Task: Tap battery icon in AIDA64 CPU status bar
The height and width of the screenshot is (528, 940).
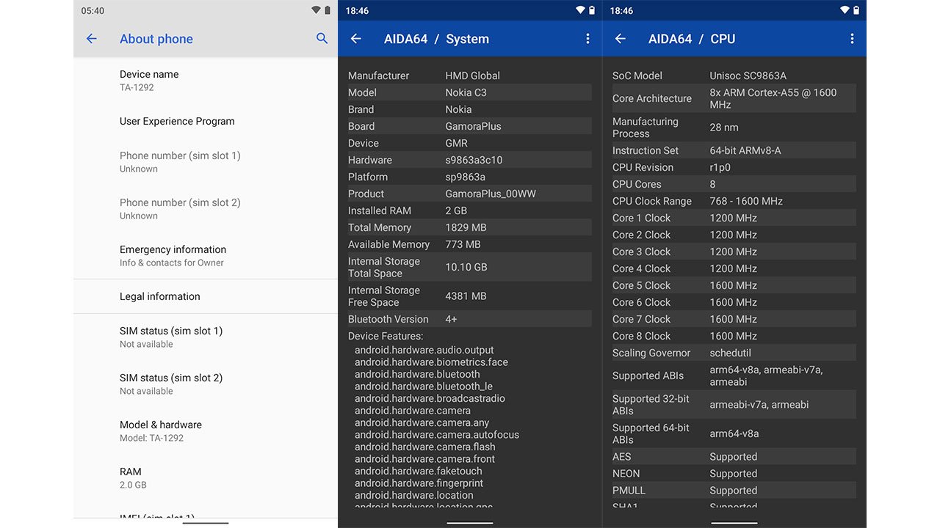Action: [x=856, y=10]
